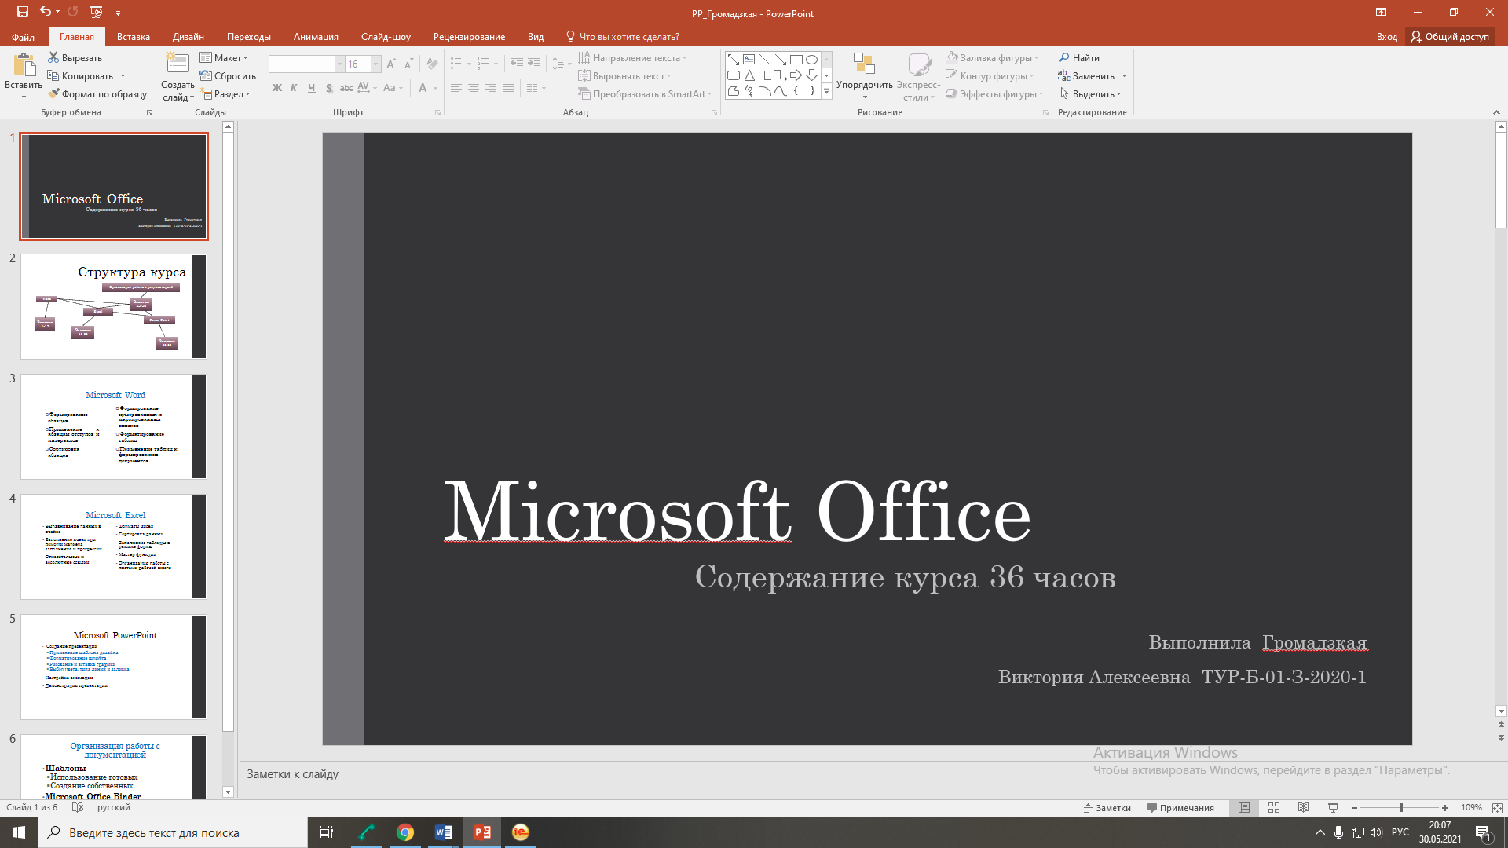Clear all formatting eraser icon

click(431, 64)
